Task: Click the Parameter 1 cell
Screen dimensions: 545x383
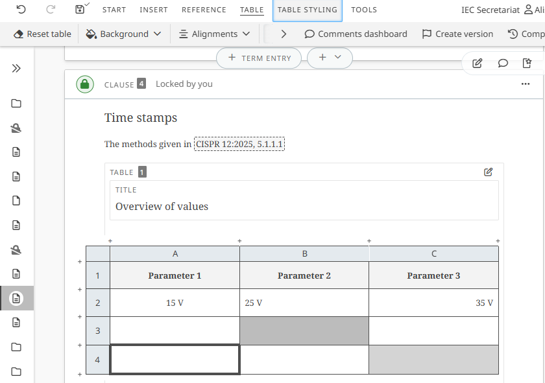Action: (x=175, y=275)
